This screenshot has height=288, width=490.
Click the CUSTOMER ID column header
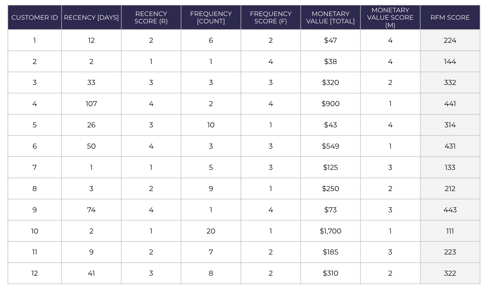coord(35,18)
